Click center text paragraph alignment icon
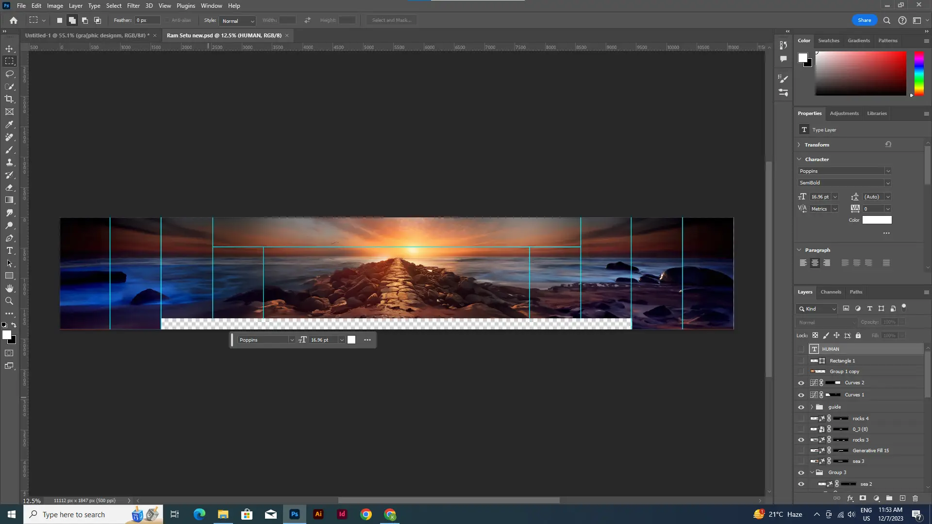This screenshot has width=932, height=524. coord(815,263)
